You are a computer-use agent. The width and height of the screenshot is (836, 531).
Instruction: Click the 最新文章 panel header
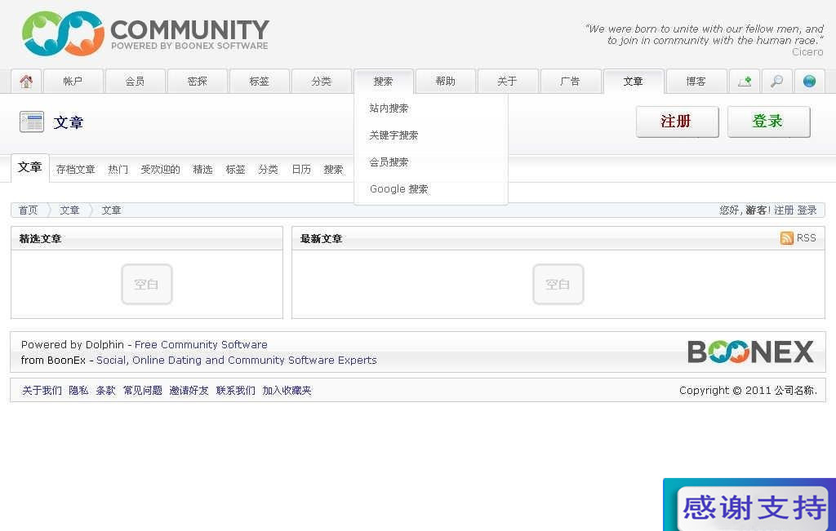click(x=558, y=239)
